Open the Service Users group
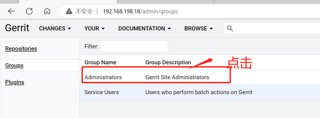The image size is (320, 118). (x=102, y=92)
